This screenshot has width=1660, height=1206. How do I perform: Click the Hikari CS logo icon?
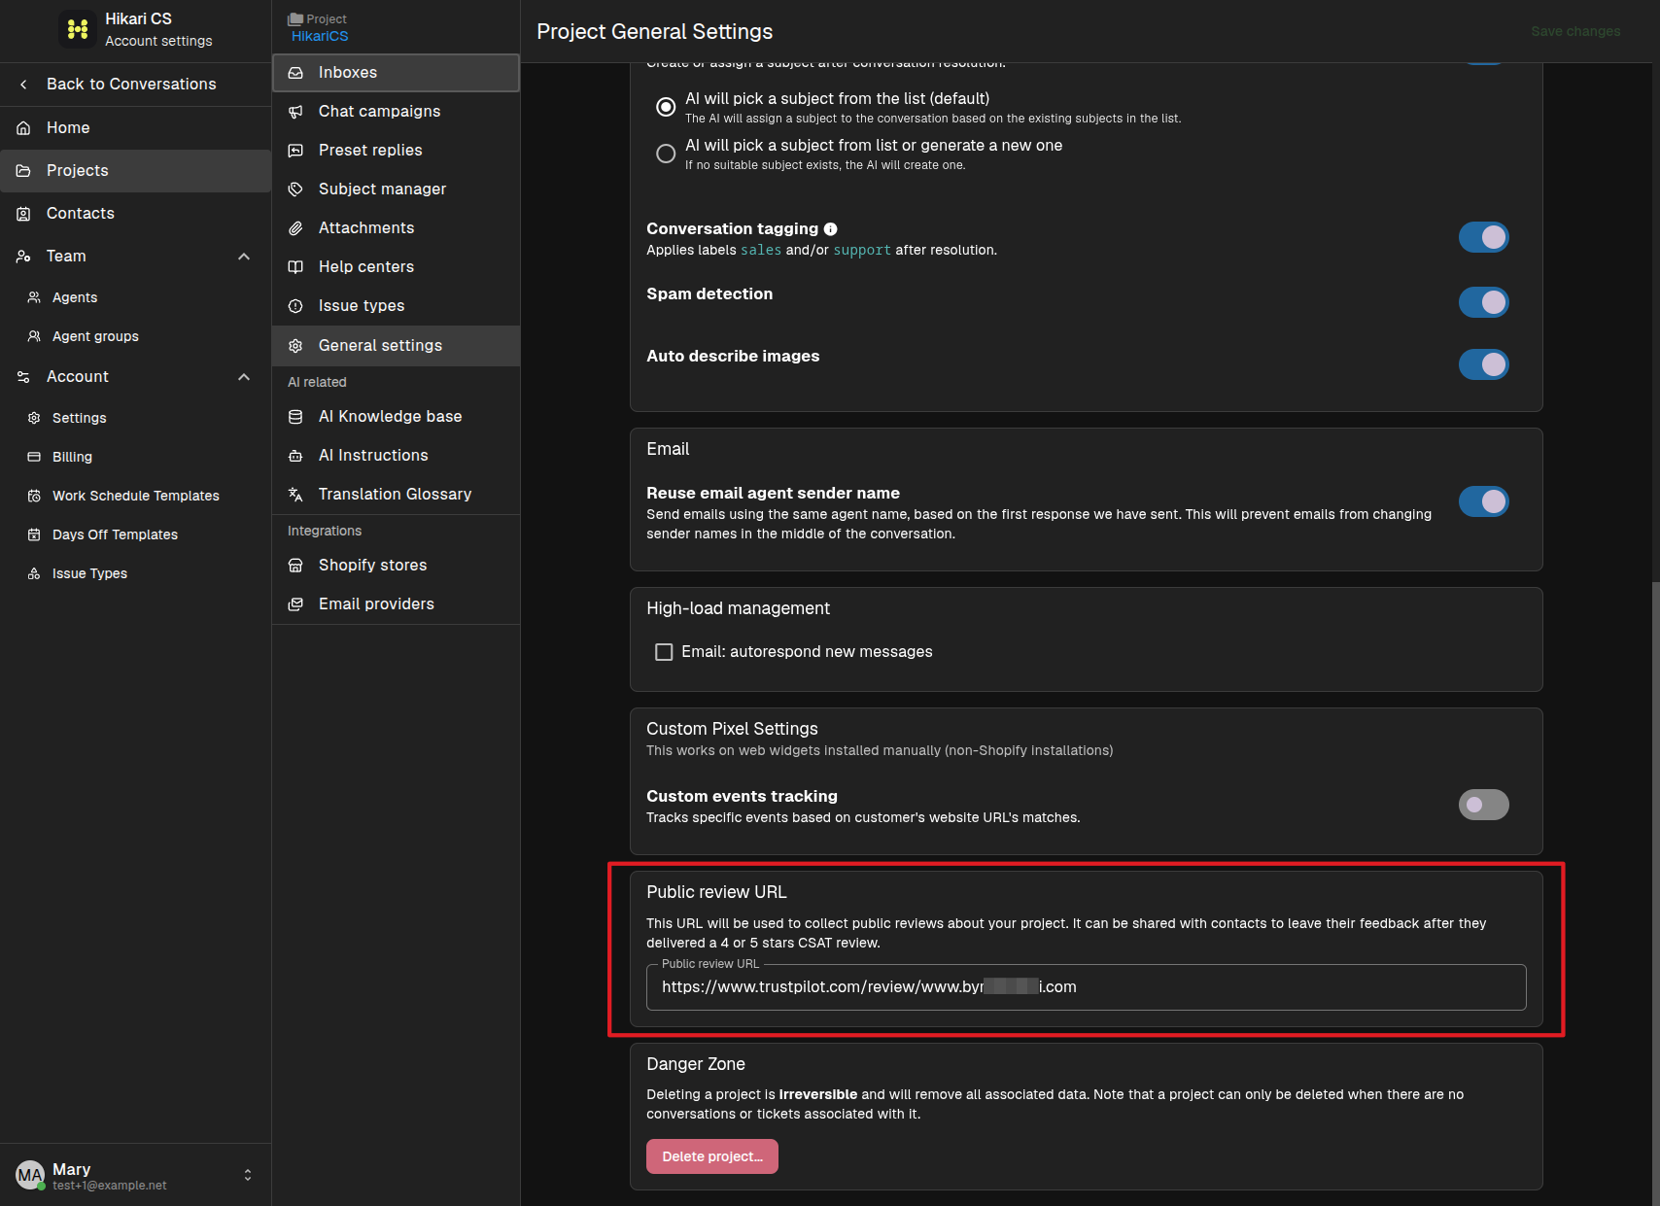click(x=78, y=29)
